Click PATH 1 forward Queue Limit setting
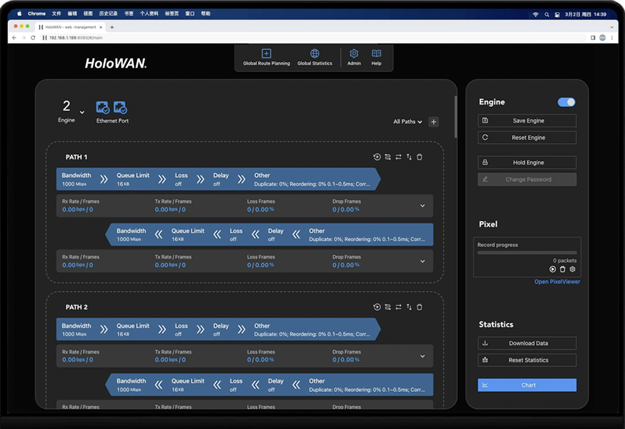The height and width of the screenshot is (429, 625). (x=133, y=179)
